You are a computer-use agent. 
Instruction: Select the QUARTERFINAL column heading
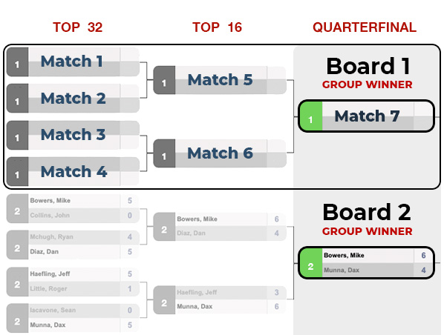pos(365,27)
